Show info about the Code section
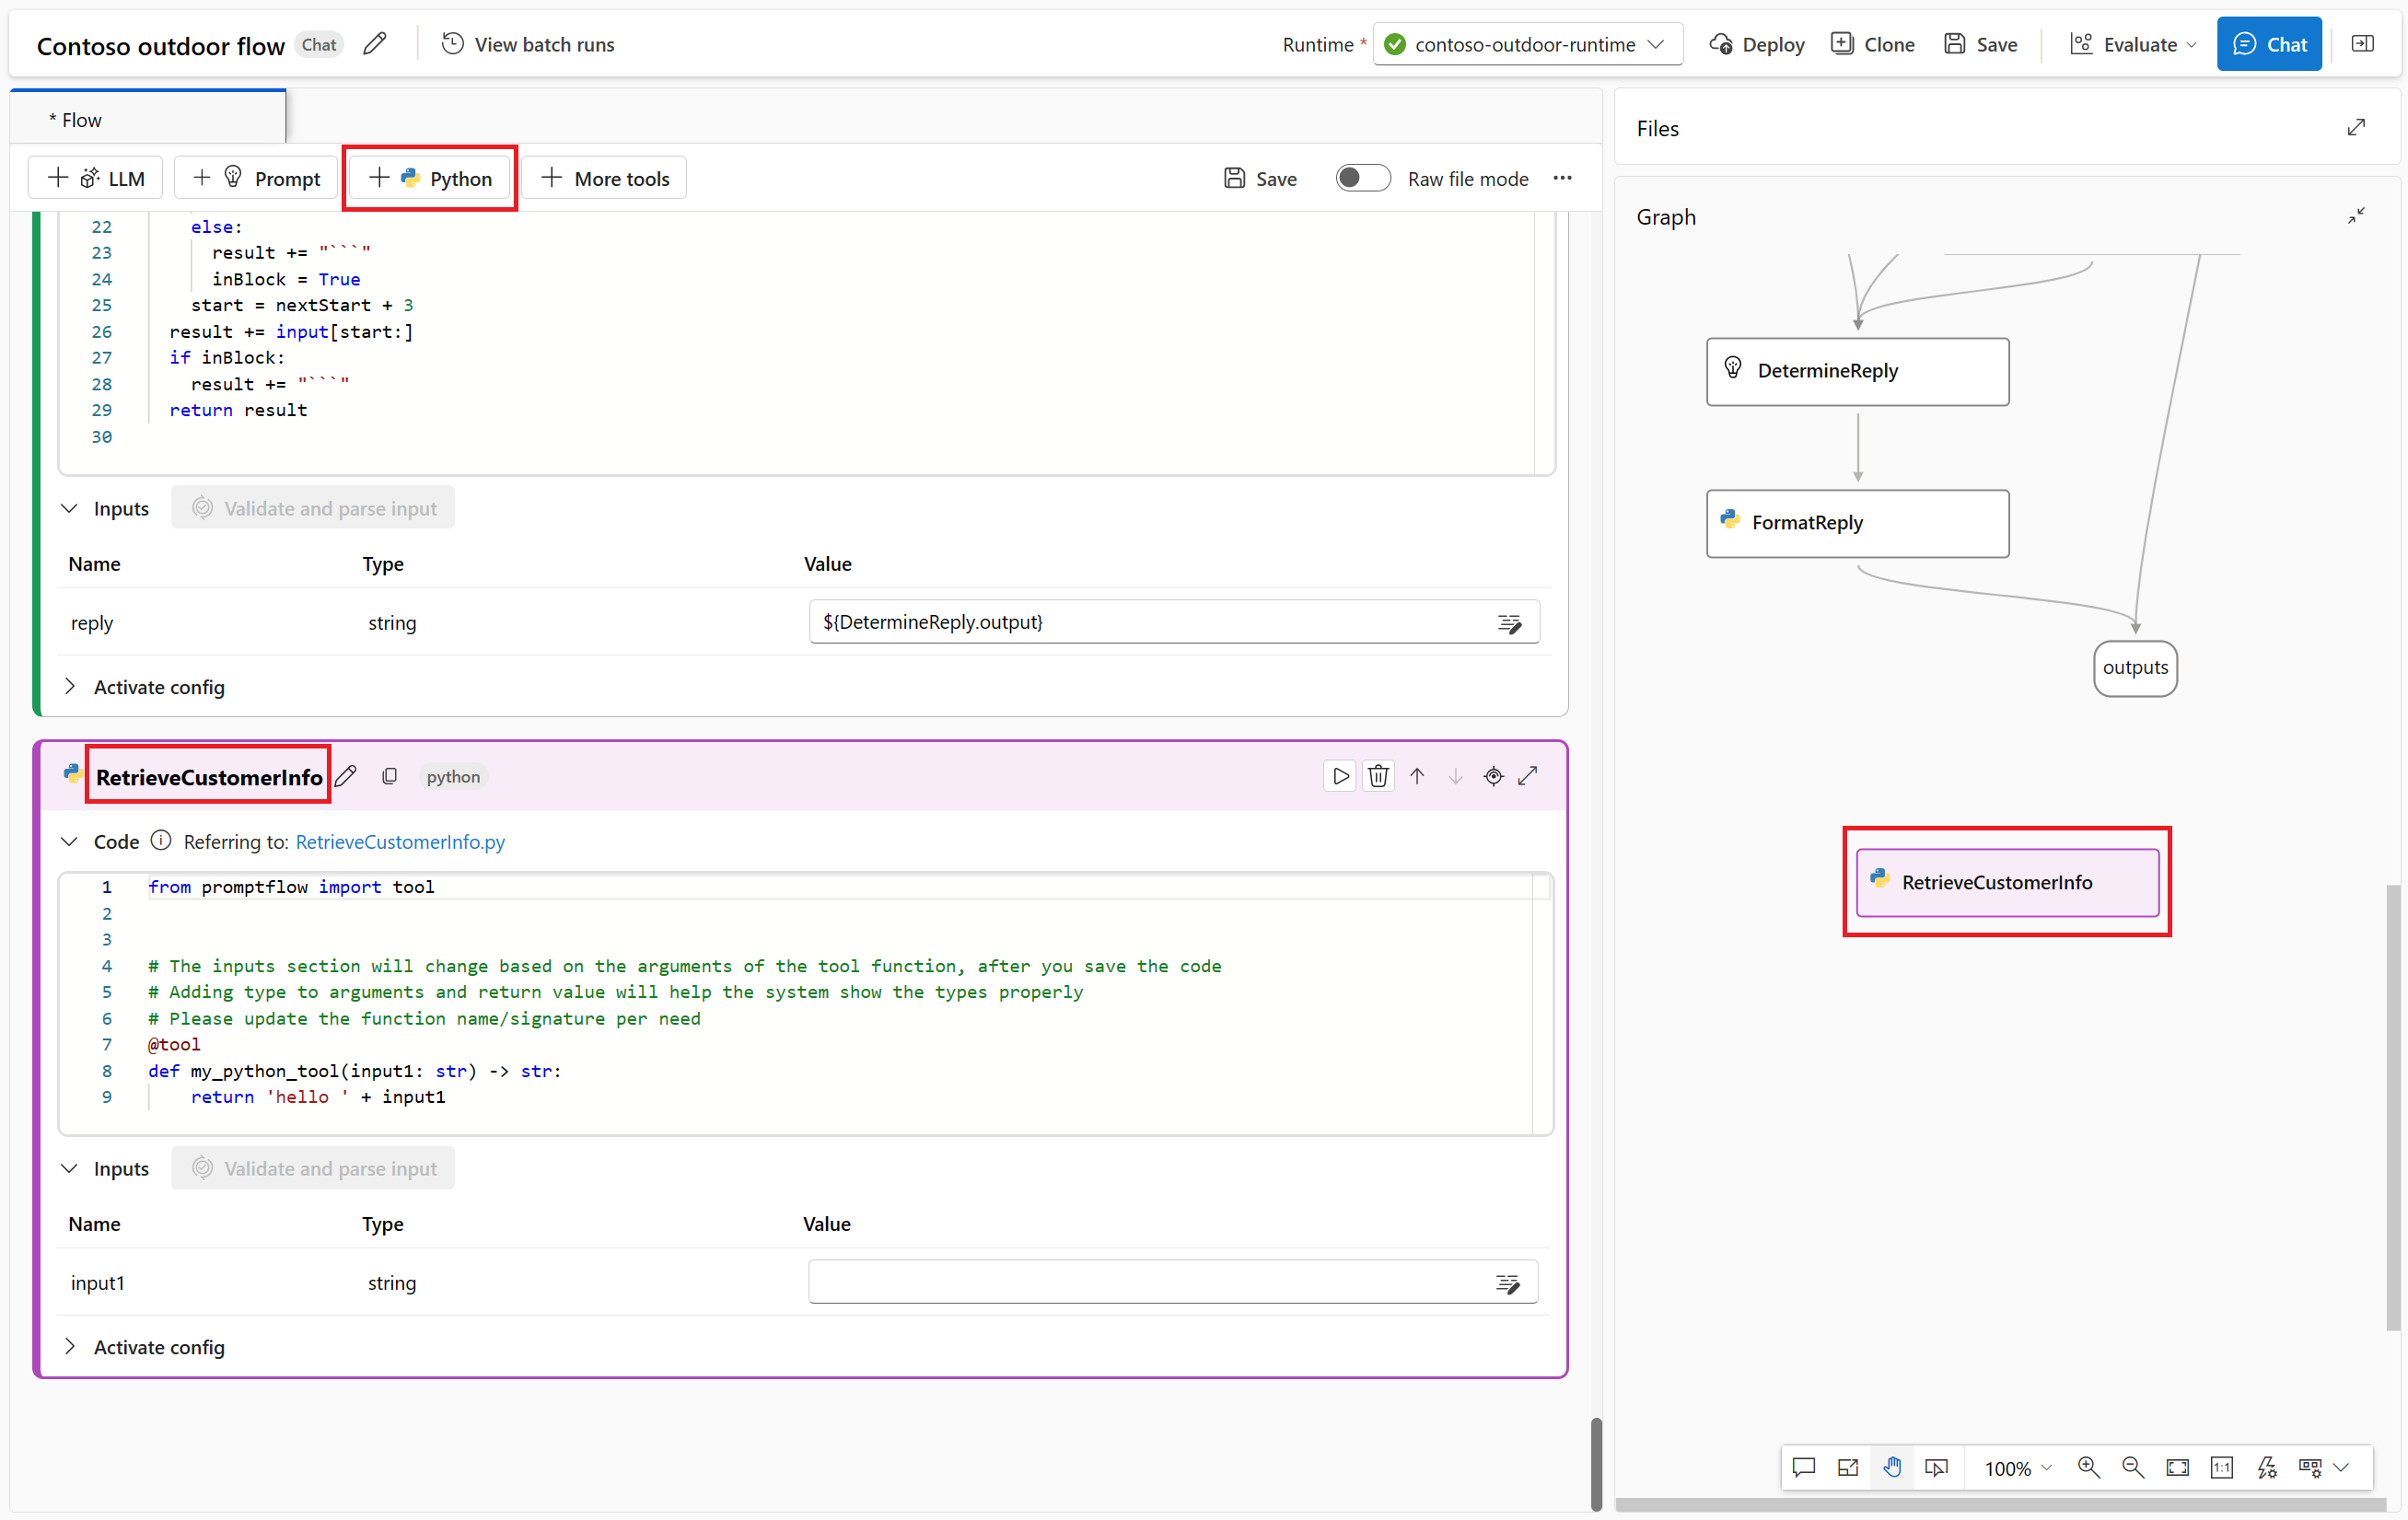 pyautogui.click(x=161, y=841)
